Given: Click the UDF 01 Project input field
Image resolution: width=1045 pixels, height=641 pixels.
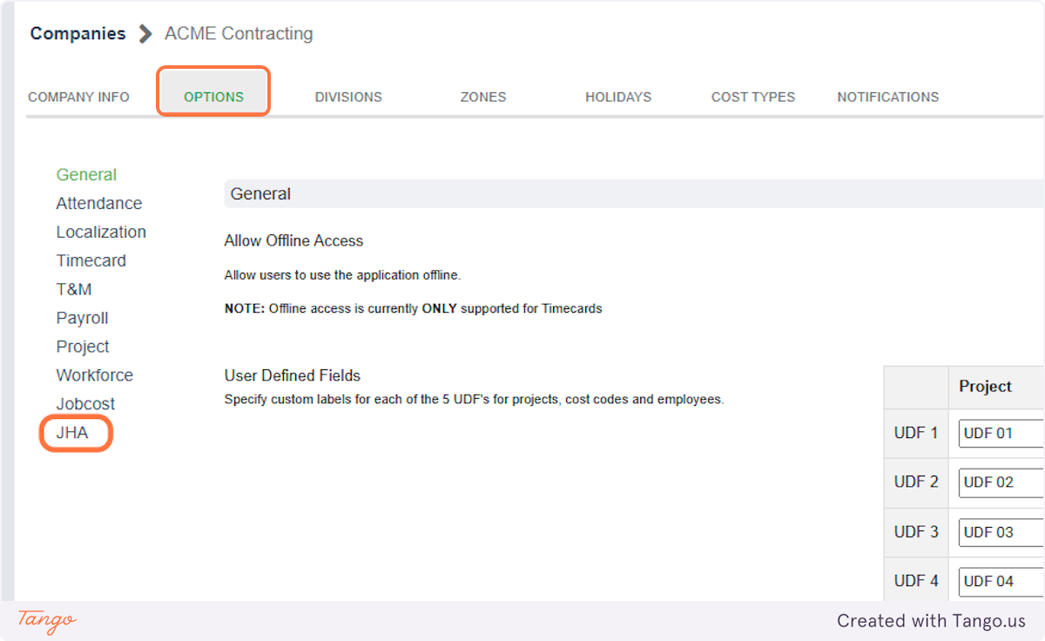Looking at the screenshot, I should coord(1001,433).
